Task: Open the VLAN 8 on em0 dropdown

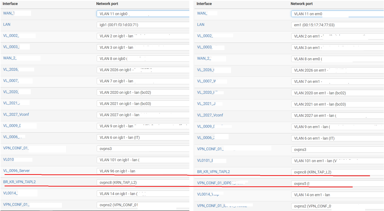Action: pyautogui.click(x=337, y=59)
